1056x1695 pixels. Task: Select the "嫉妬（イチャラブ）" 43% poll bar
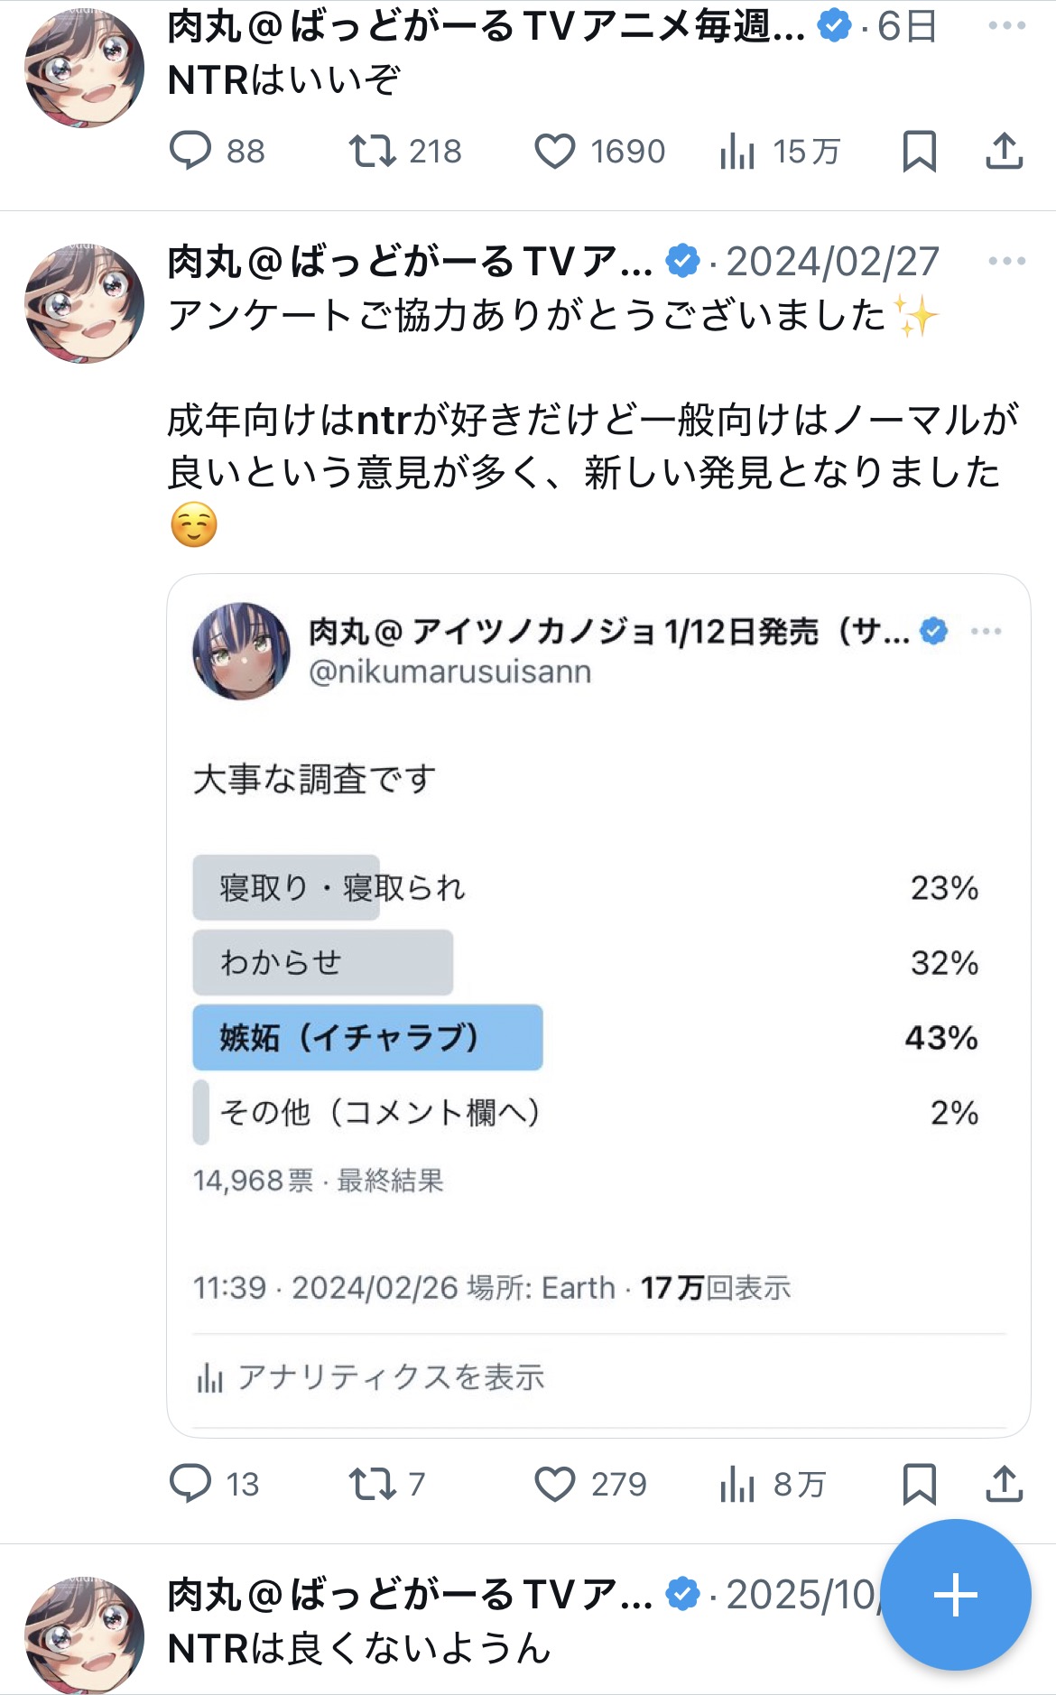[x=367, y=1037]
